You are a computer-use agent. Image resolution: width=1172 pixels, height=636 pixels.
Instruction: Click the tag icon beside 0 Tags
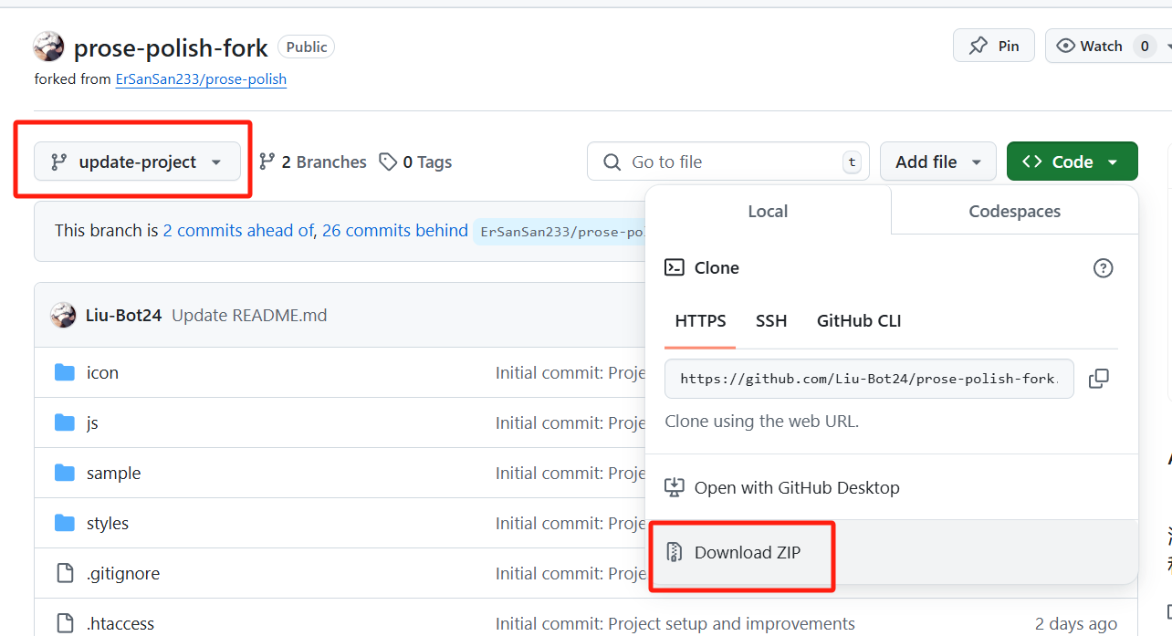pos(388,162)
